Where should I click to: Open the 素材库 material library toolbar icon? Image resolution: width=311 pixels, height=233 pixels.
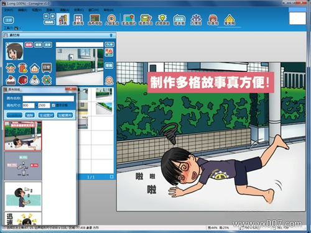(x=78, y=19)
